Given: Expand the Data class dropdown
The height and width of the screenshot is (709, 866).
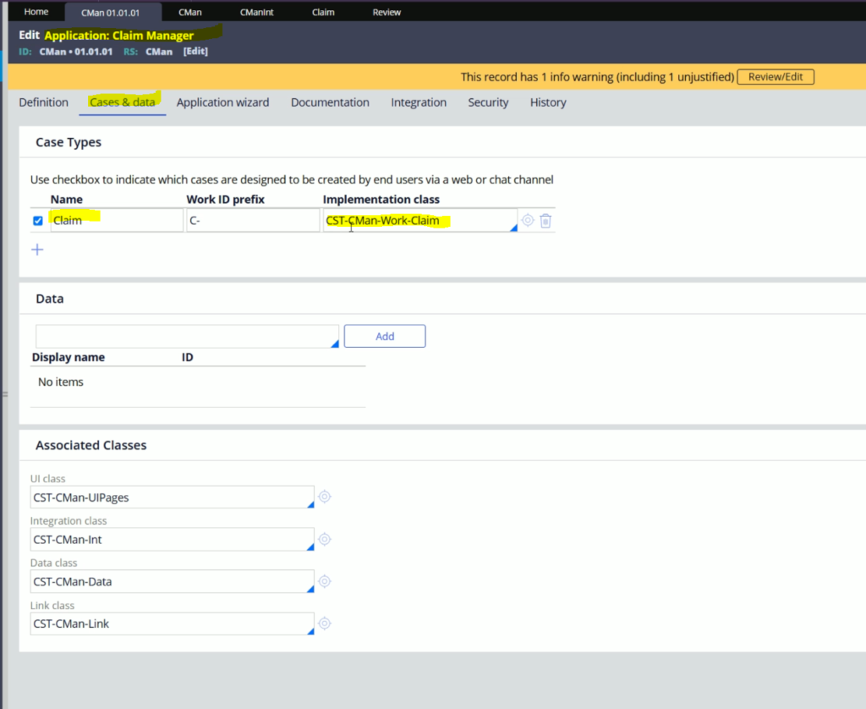Looking at the screenshot, I should 310,589.
